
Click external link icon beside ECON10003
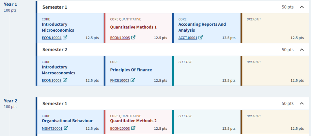pyautogui.click(x=65, y=80)
